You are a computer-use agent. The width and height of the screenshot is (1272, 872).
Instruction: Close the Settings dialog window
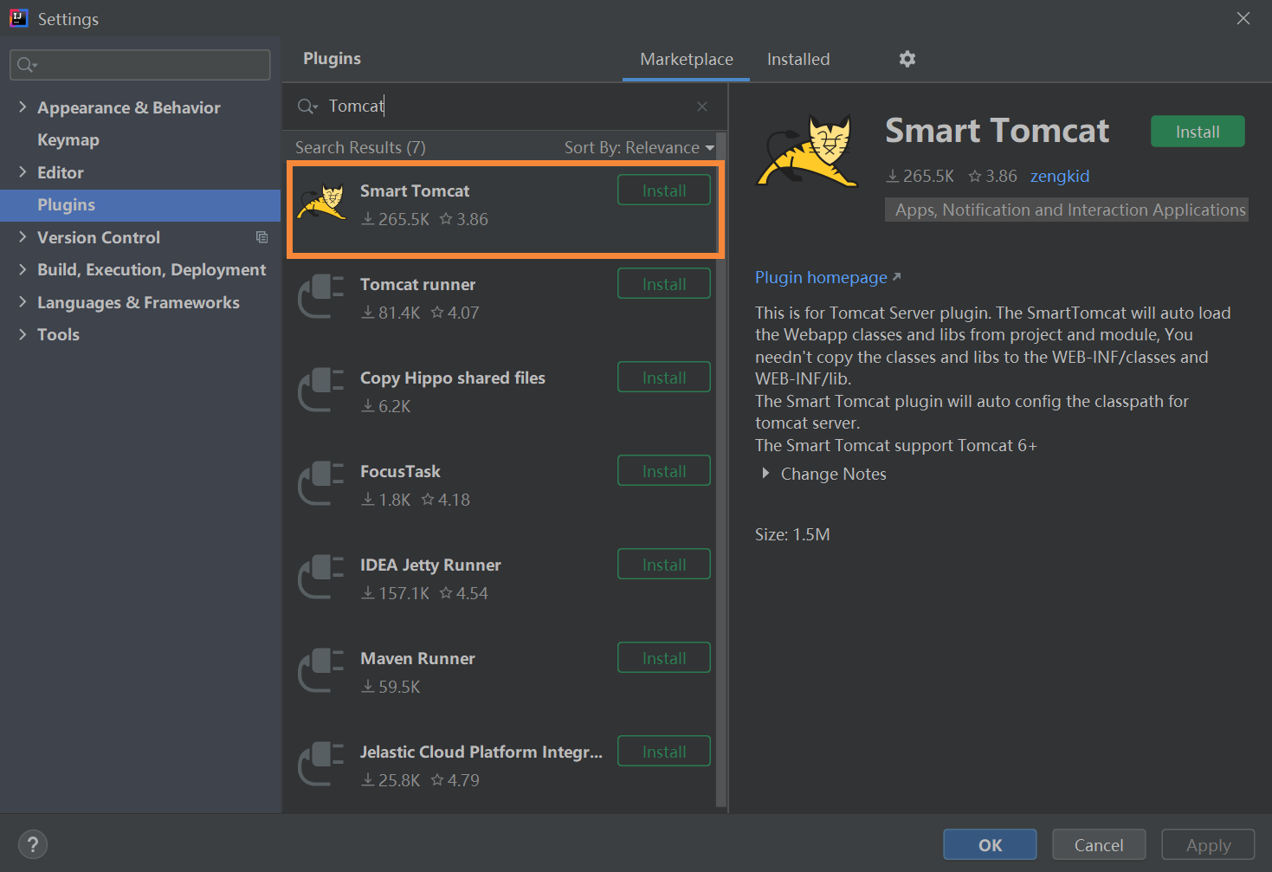pos(1243,18)
